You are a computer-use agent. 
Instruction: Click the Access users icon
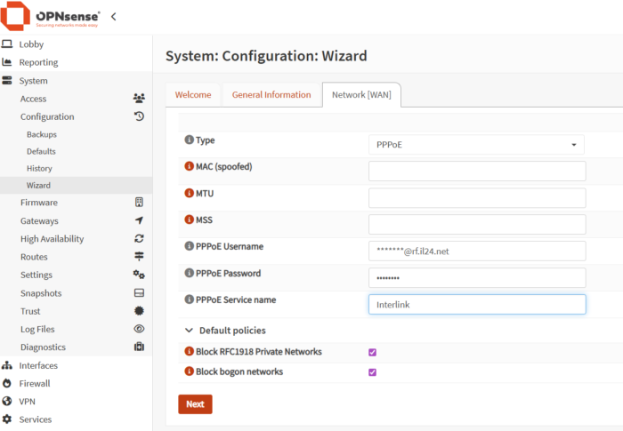[139, 99]
